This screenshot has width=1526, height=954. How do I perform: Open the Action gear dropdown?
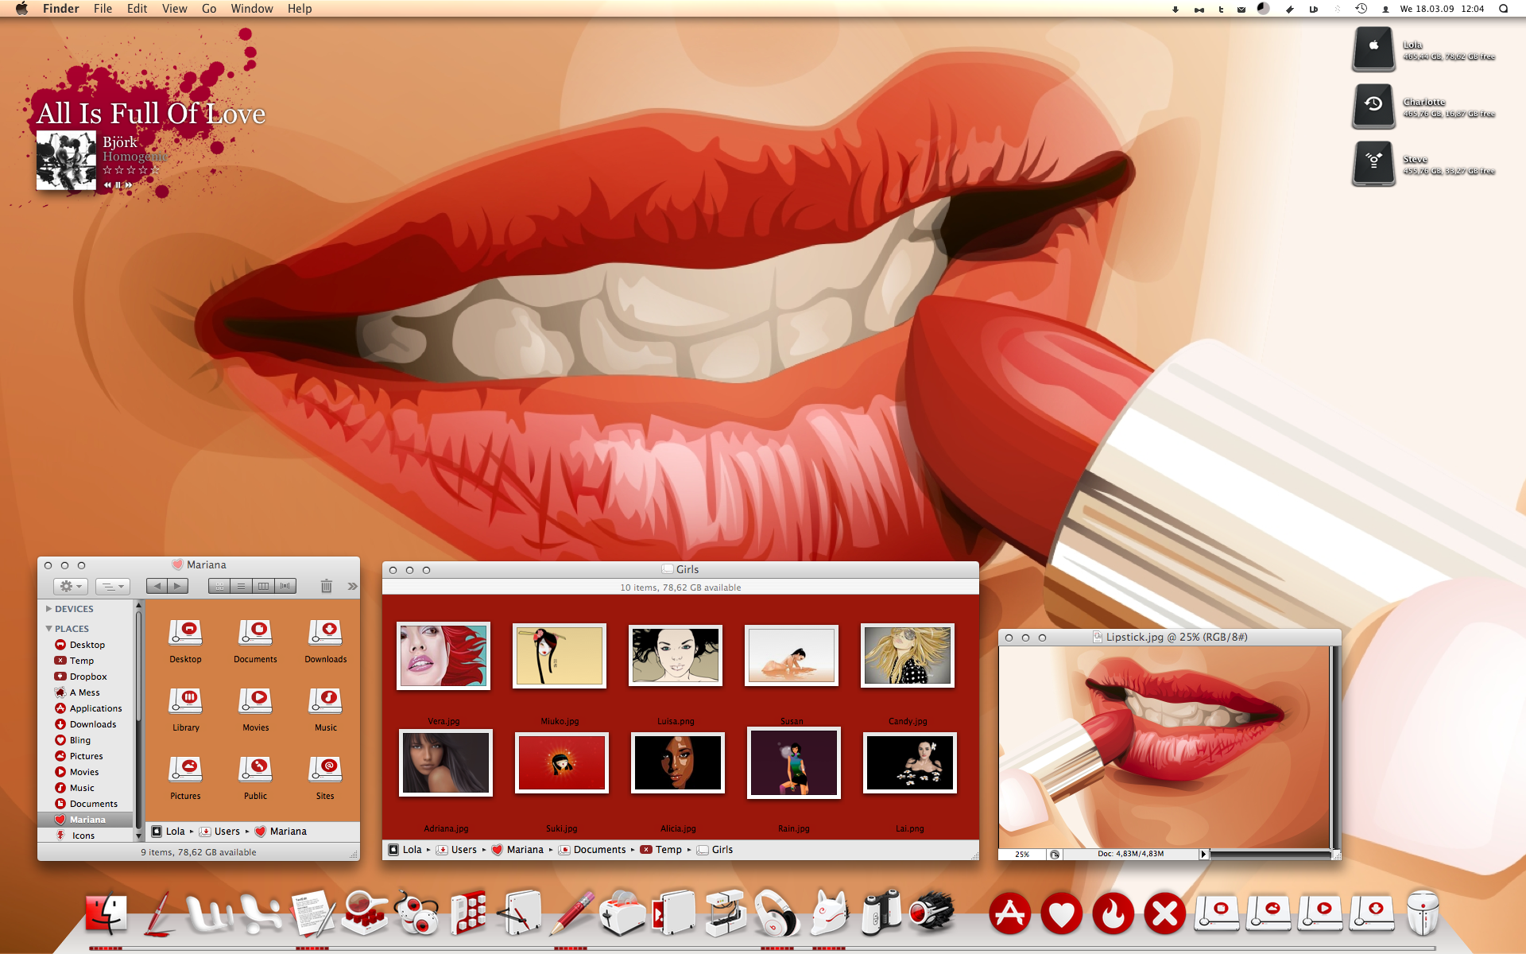point(71,586)
